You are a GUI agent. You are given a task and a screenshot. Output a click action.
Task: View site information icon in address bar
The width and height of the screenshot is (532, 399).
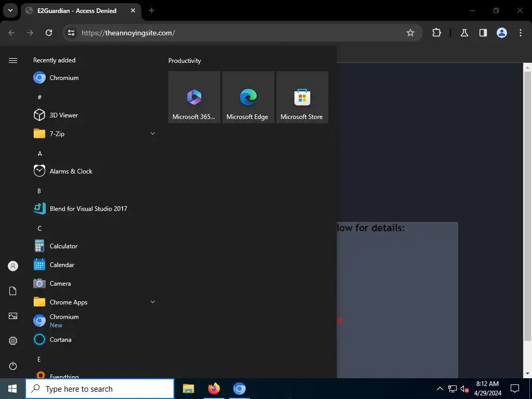tap(71, 33)
